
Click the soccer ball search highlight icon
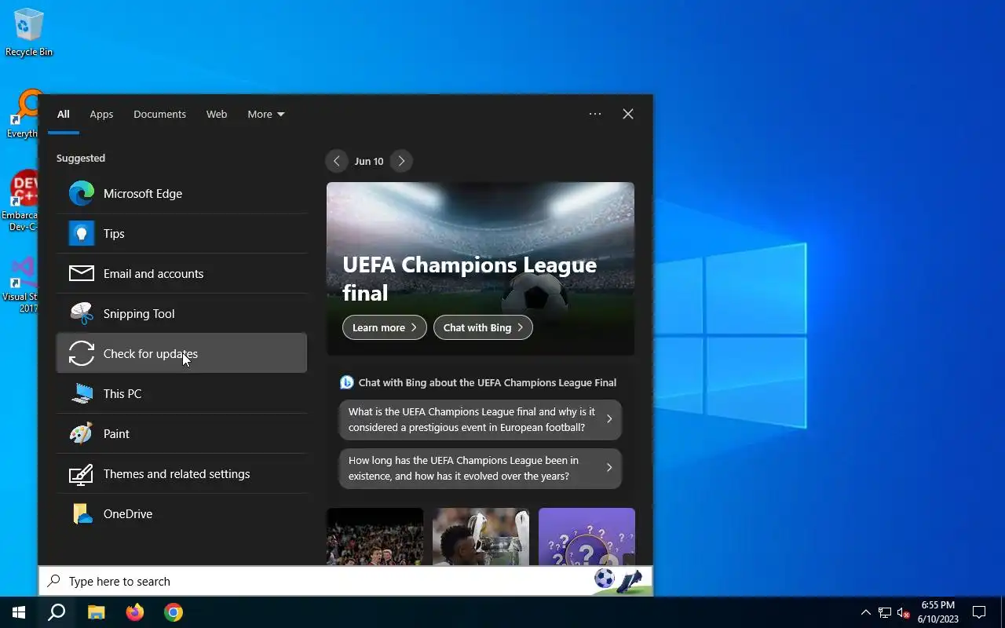605,579
